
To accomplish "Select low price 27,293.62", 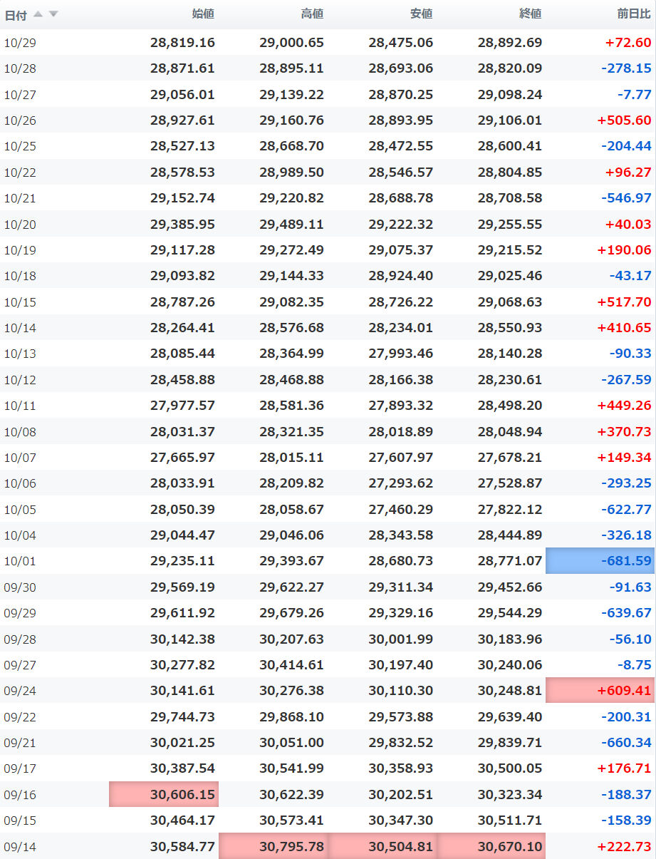I will click(x=400, y=483).
